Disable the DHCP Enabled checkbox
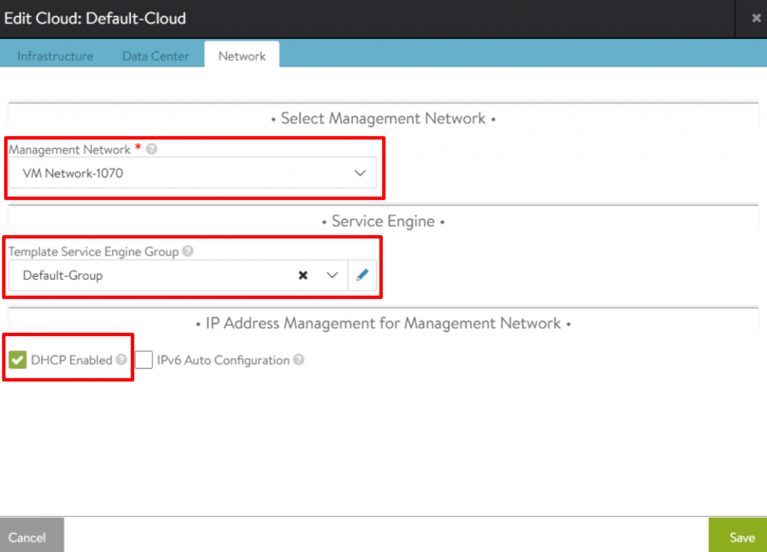Viewport: 767px width, 552px height. pos(18,360)
